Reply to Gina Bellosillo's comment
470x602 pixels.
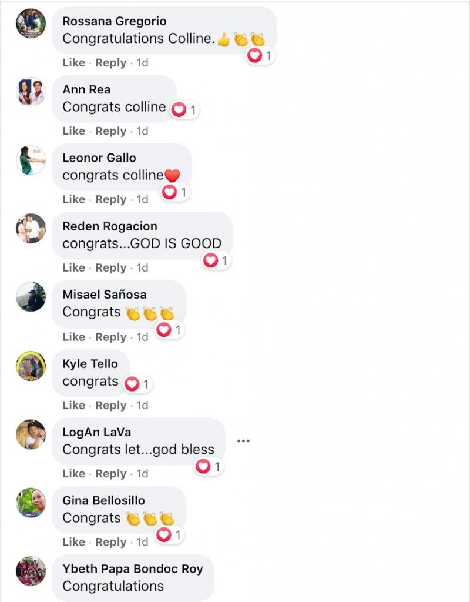[111, 541]
